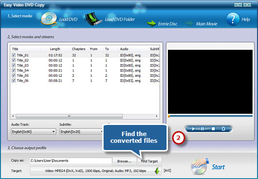Viewport: 258px width, 179px height.
Task: Click the Load DVD text label
Action: point(68,19)
